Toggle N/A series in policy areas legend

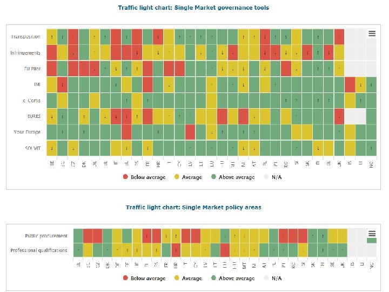(x=273, y=278)
